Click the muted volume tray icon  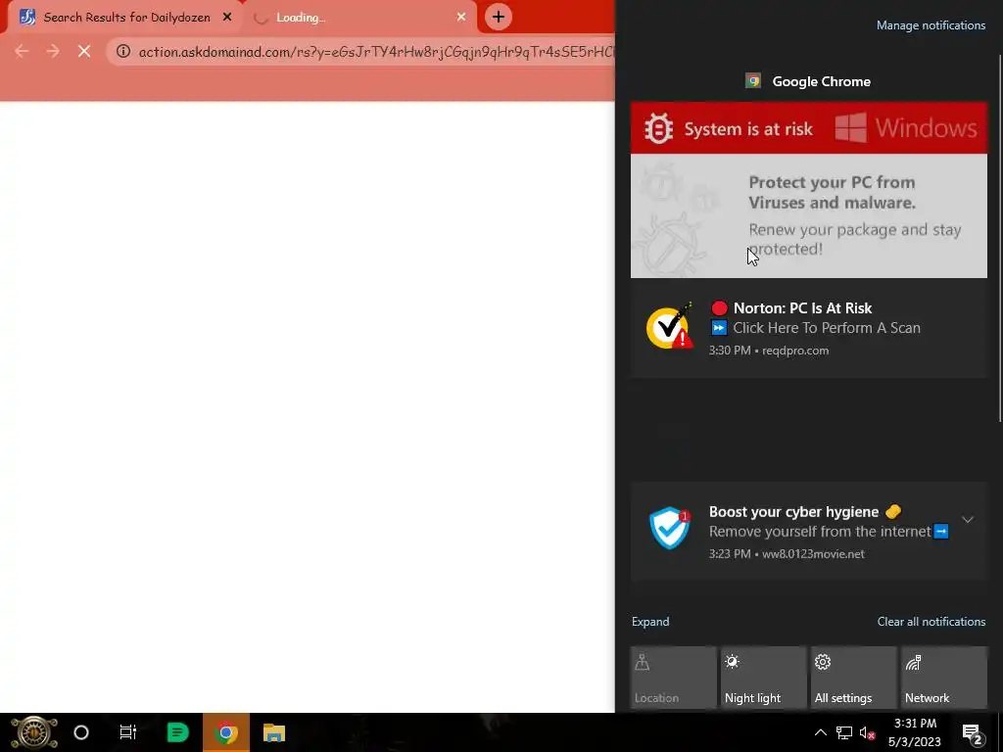(x=868, y=732)
